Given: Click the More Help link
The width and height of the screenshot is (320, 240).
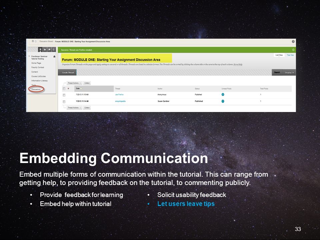Looking at the screenshot, I should point(238,64).
